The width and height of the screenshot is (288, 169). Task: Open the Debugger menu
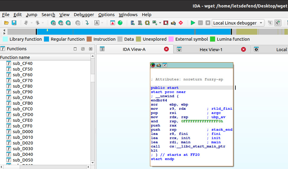(84, 15)
